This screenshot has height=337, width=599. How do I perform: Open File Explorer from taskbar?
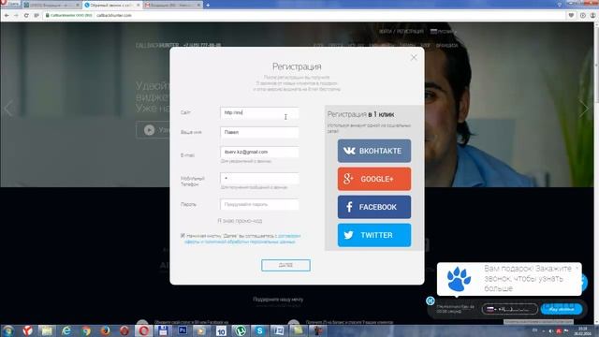[47, 330]
